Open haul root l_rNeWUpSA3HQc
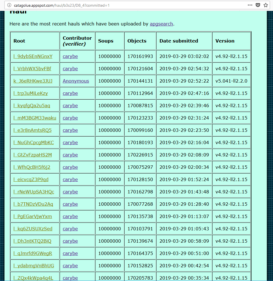The width and height of the screenshot is (273, 281). point(34,192)
